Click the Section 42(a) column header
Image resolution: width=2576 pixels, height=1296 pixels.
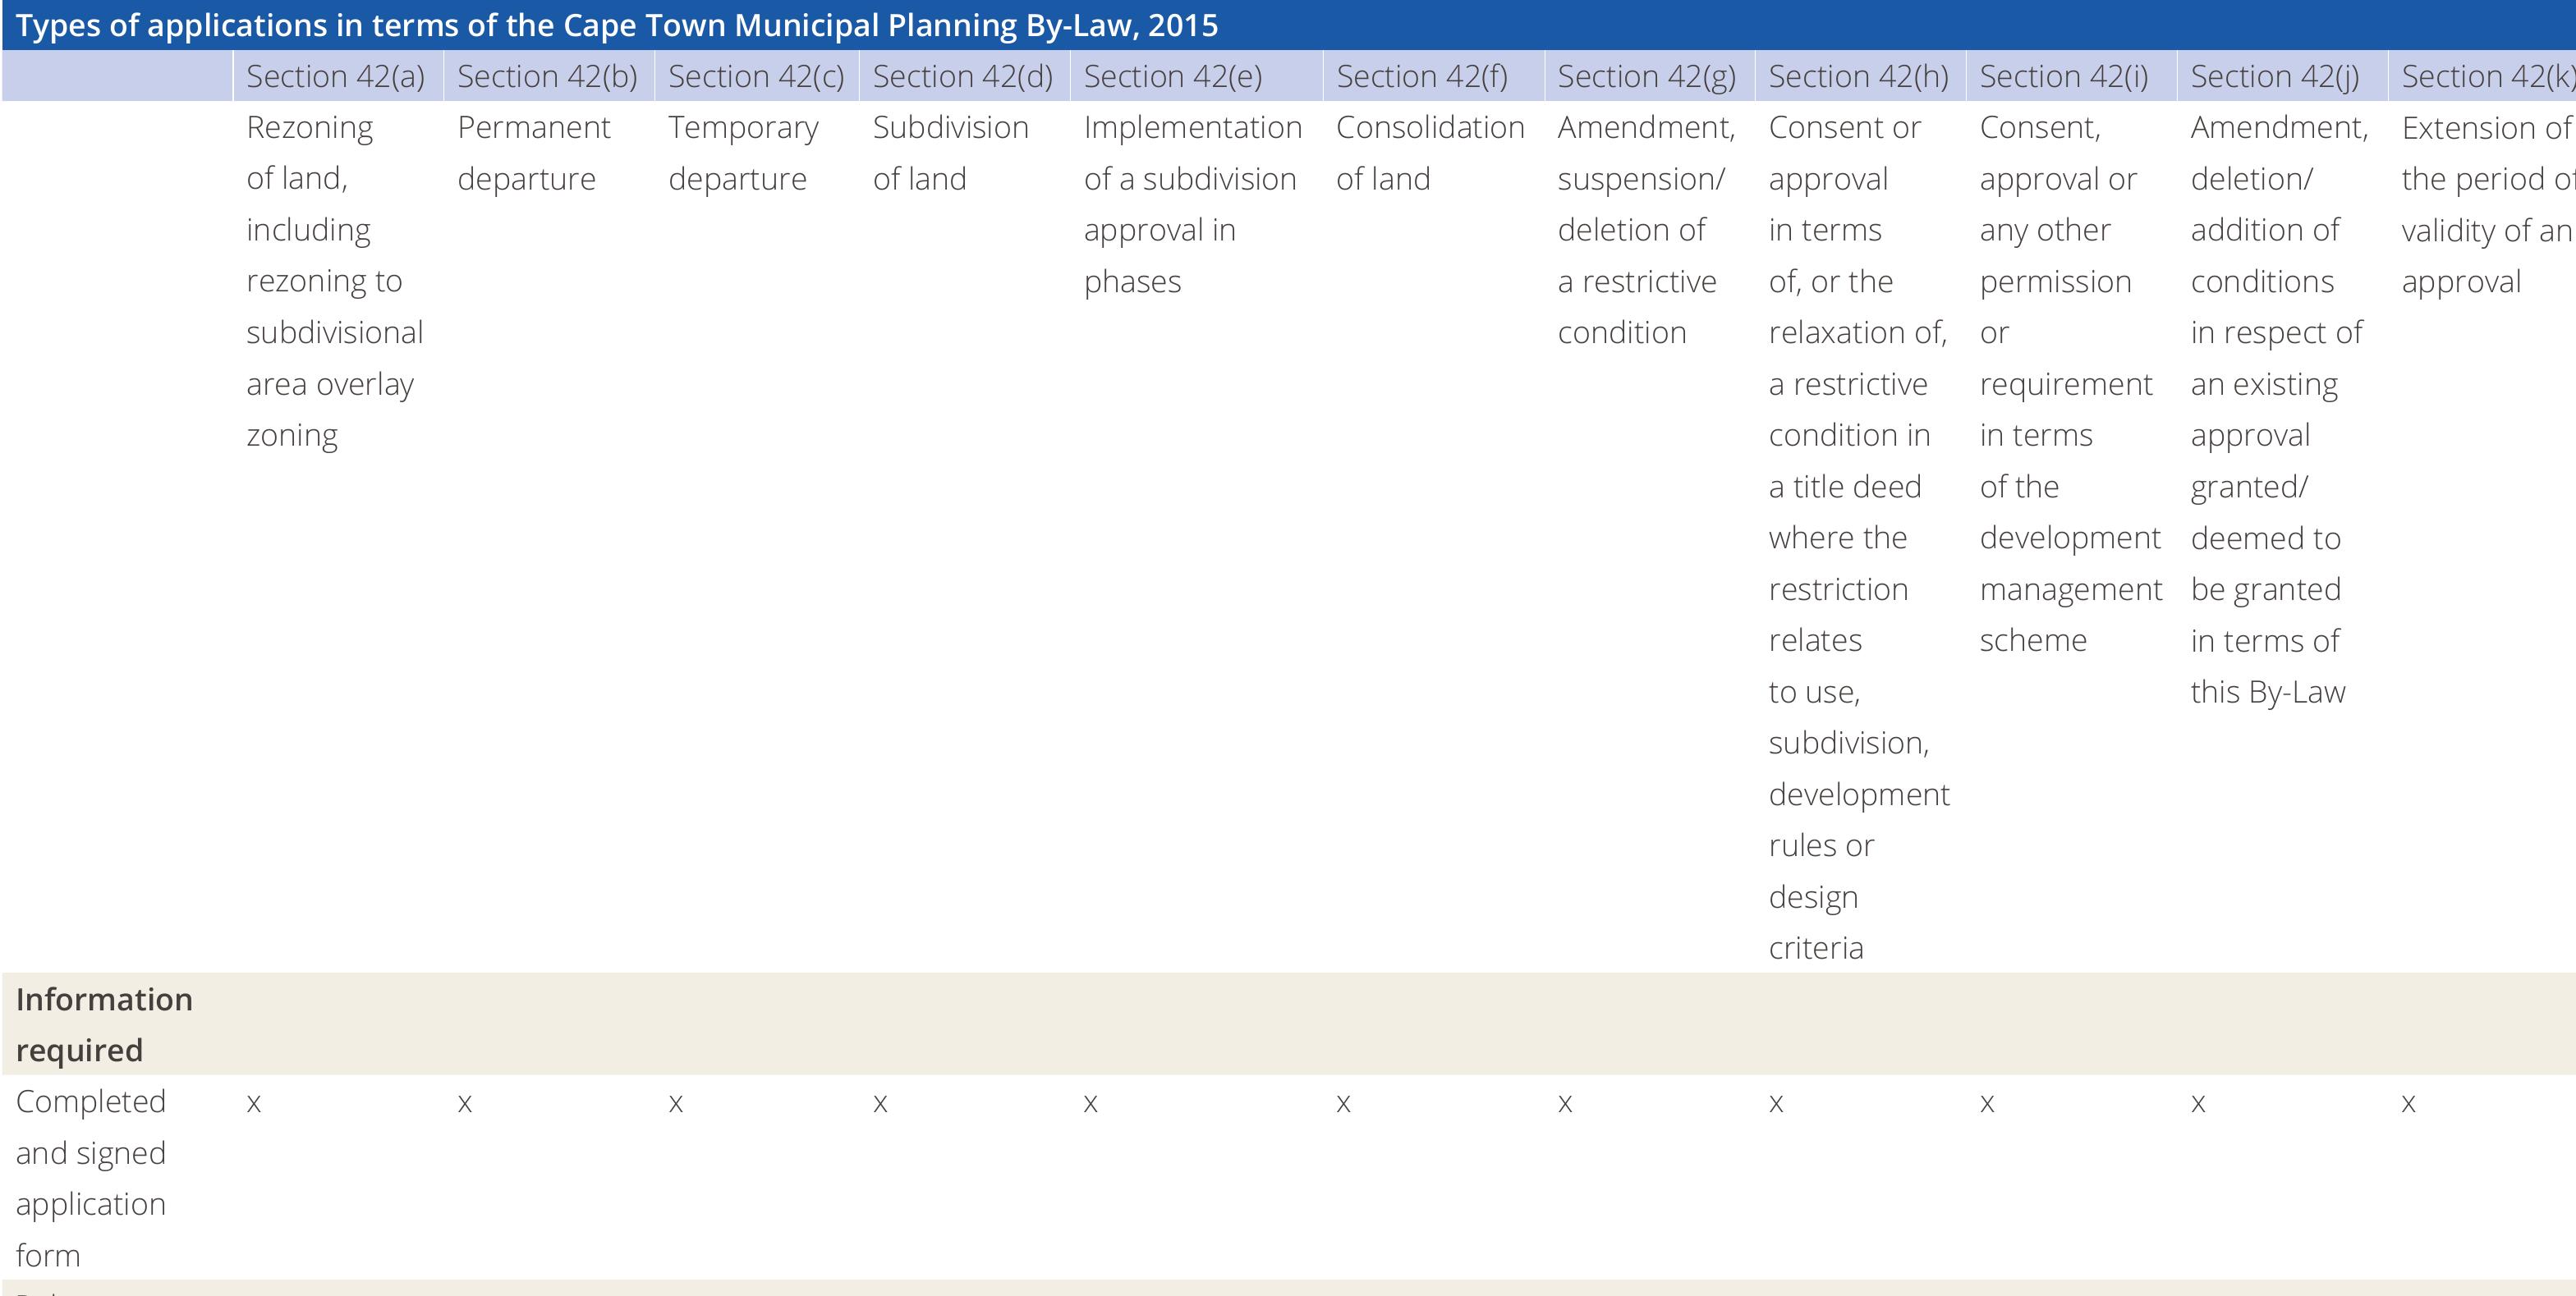[x=335, y=77]
